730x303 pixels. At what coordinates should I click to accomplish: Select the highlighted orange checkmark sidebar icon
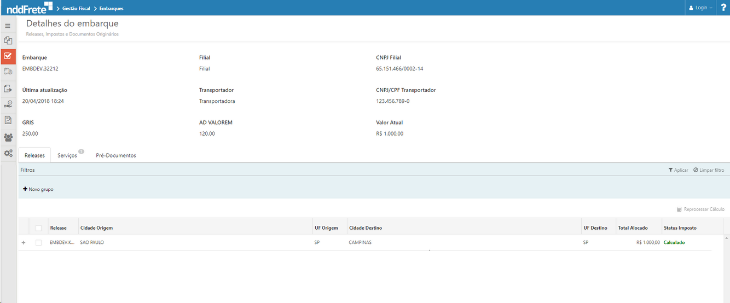point(8,56)
